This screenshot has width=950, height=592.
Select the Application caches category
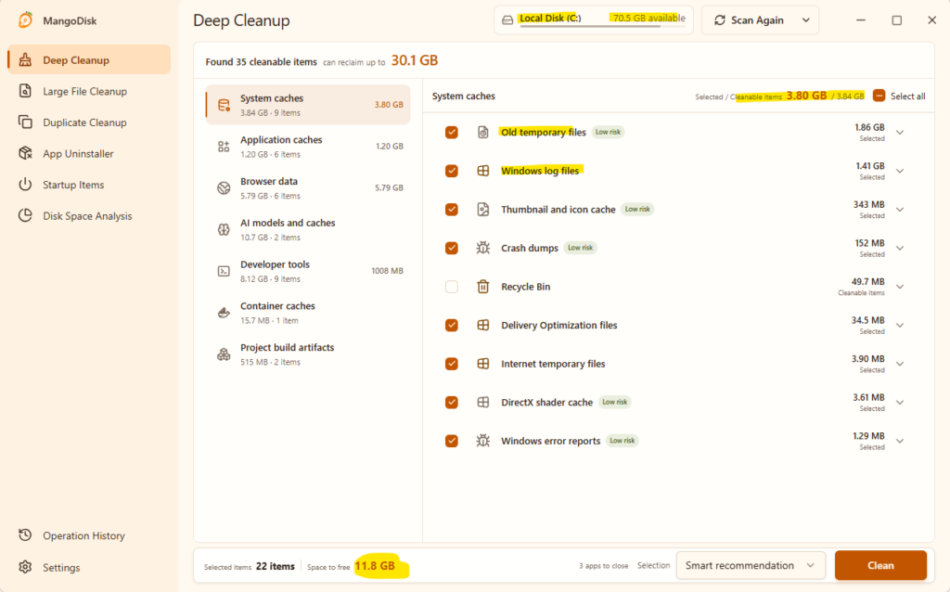pos(308,147)
